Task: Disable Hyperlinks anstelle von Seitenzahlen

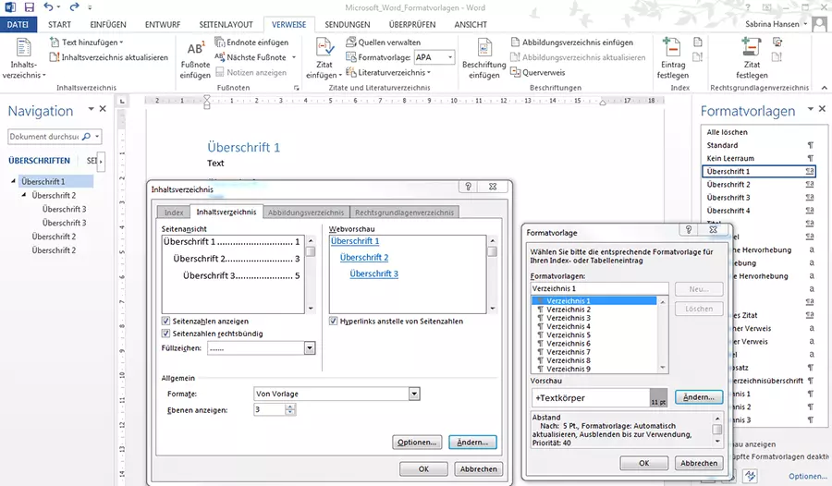Action: pyautogui.click(x=334, y=321)
